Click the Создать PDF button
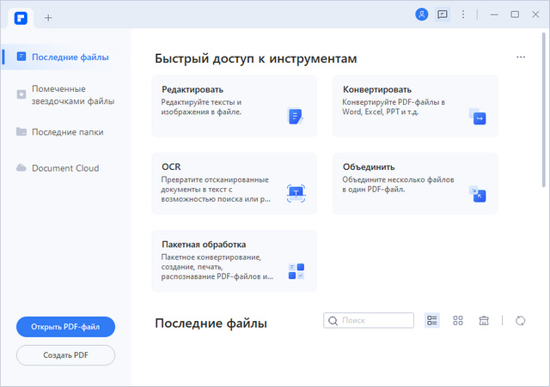Image resolution: width=550 pixels, height=387 pixels. [x=65, y=354]
